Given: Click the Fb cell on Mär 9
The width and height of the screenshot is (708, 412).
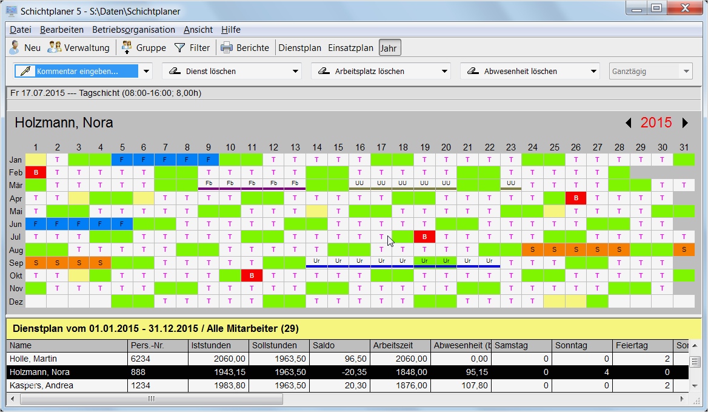Looking at the screenshot, I should 209,185.
